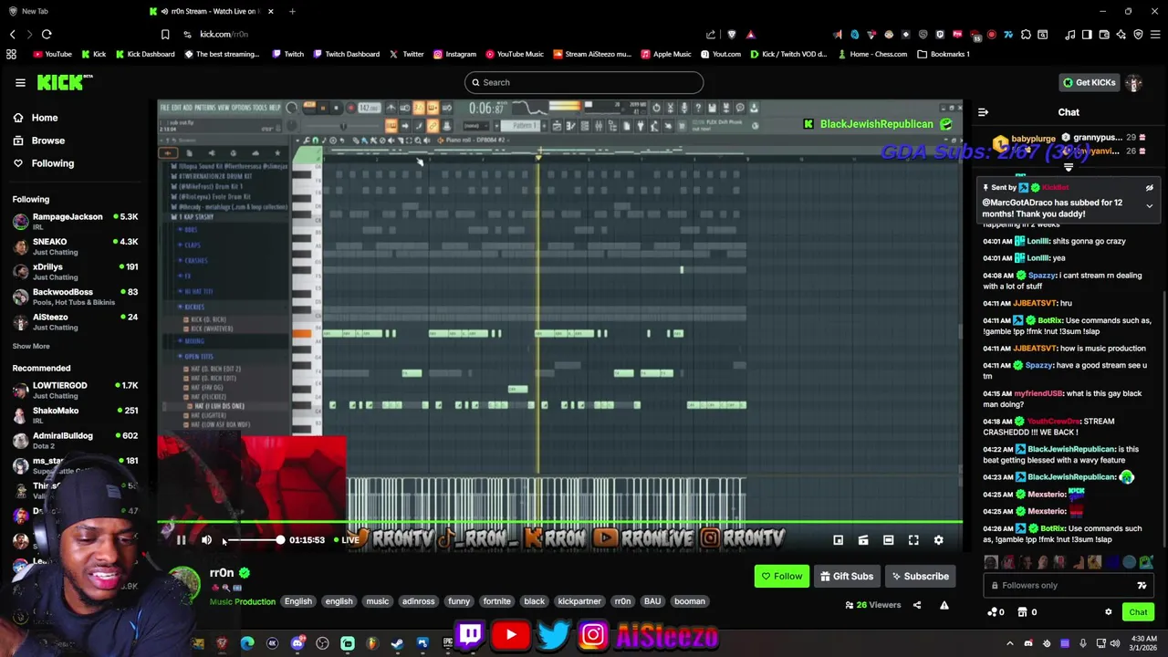The image size is (1168, 657).
Task: Toggle theater mode in player
Action: [x=888, y=540]
